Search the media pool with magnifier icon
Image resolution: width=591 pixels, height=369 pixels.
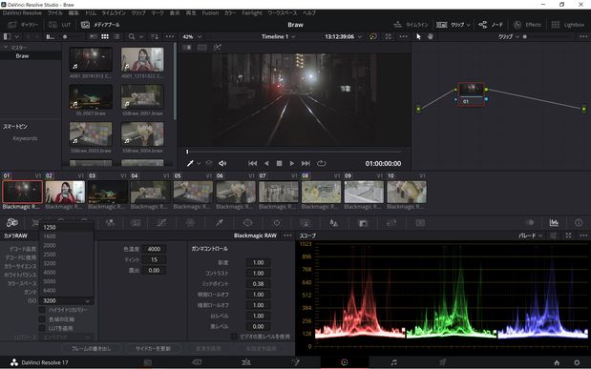pos(131,36)
